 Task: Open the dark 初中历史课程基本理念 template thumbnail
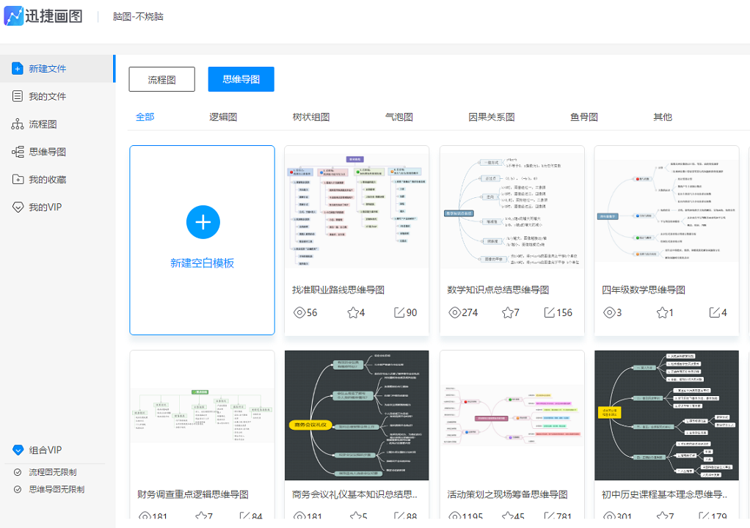tap(667, 416)
